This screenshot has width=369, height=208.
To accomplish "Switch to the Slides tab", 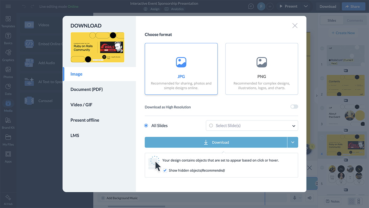I will (332, 21).
